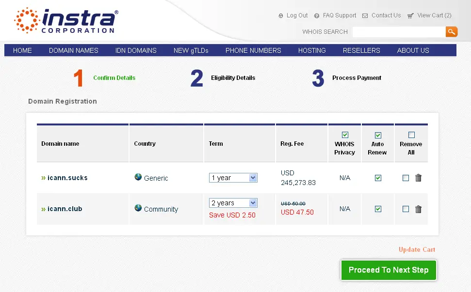
Task: Open the NEW gTLDs menu
Action: coord(191,50)
